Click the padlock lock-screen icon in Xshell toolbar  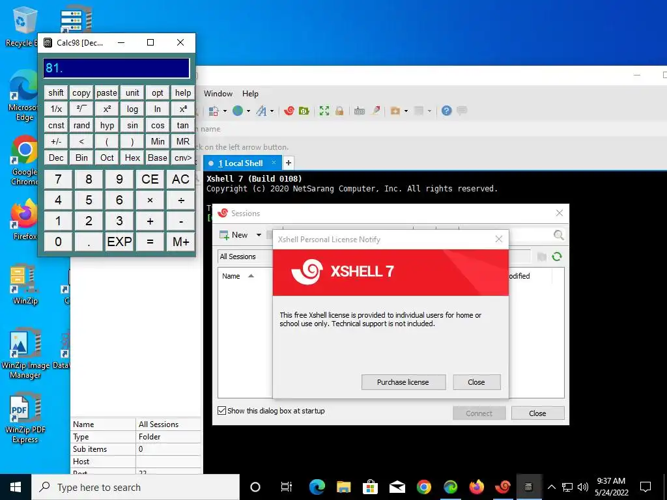click(x=339, y=111)
